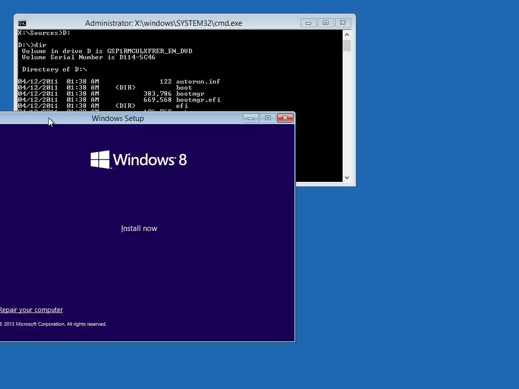Screen dimensions: 519x389
Task: Click the Volume Serial Number line
Action: [88, 57]
